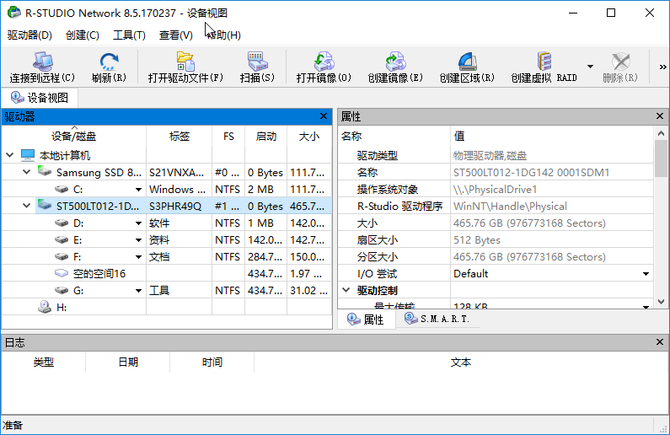This screenshot has width=670, height=435.
Task: Click the 连接到远程 (Connect to Remote) toolbar icon
Action: (x=42, y=62)
